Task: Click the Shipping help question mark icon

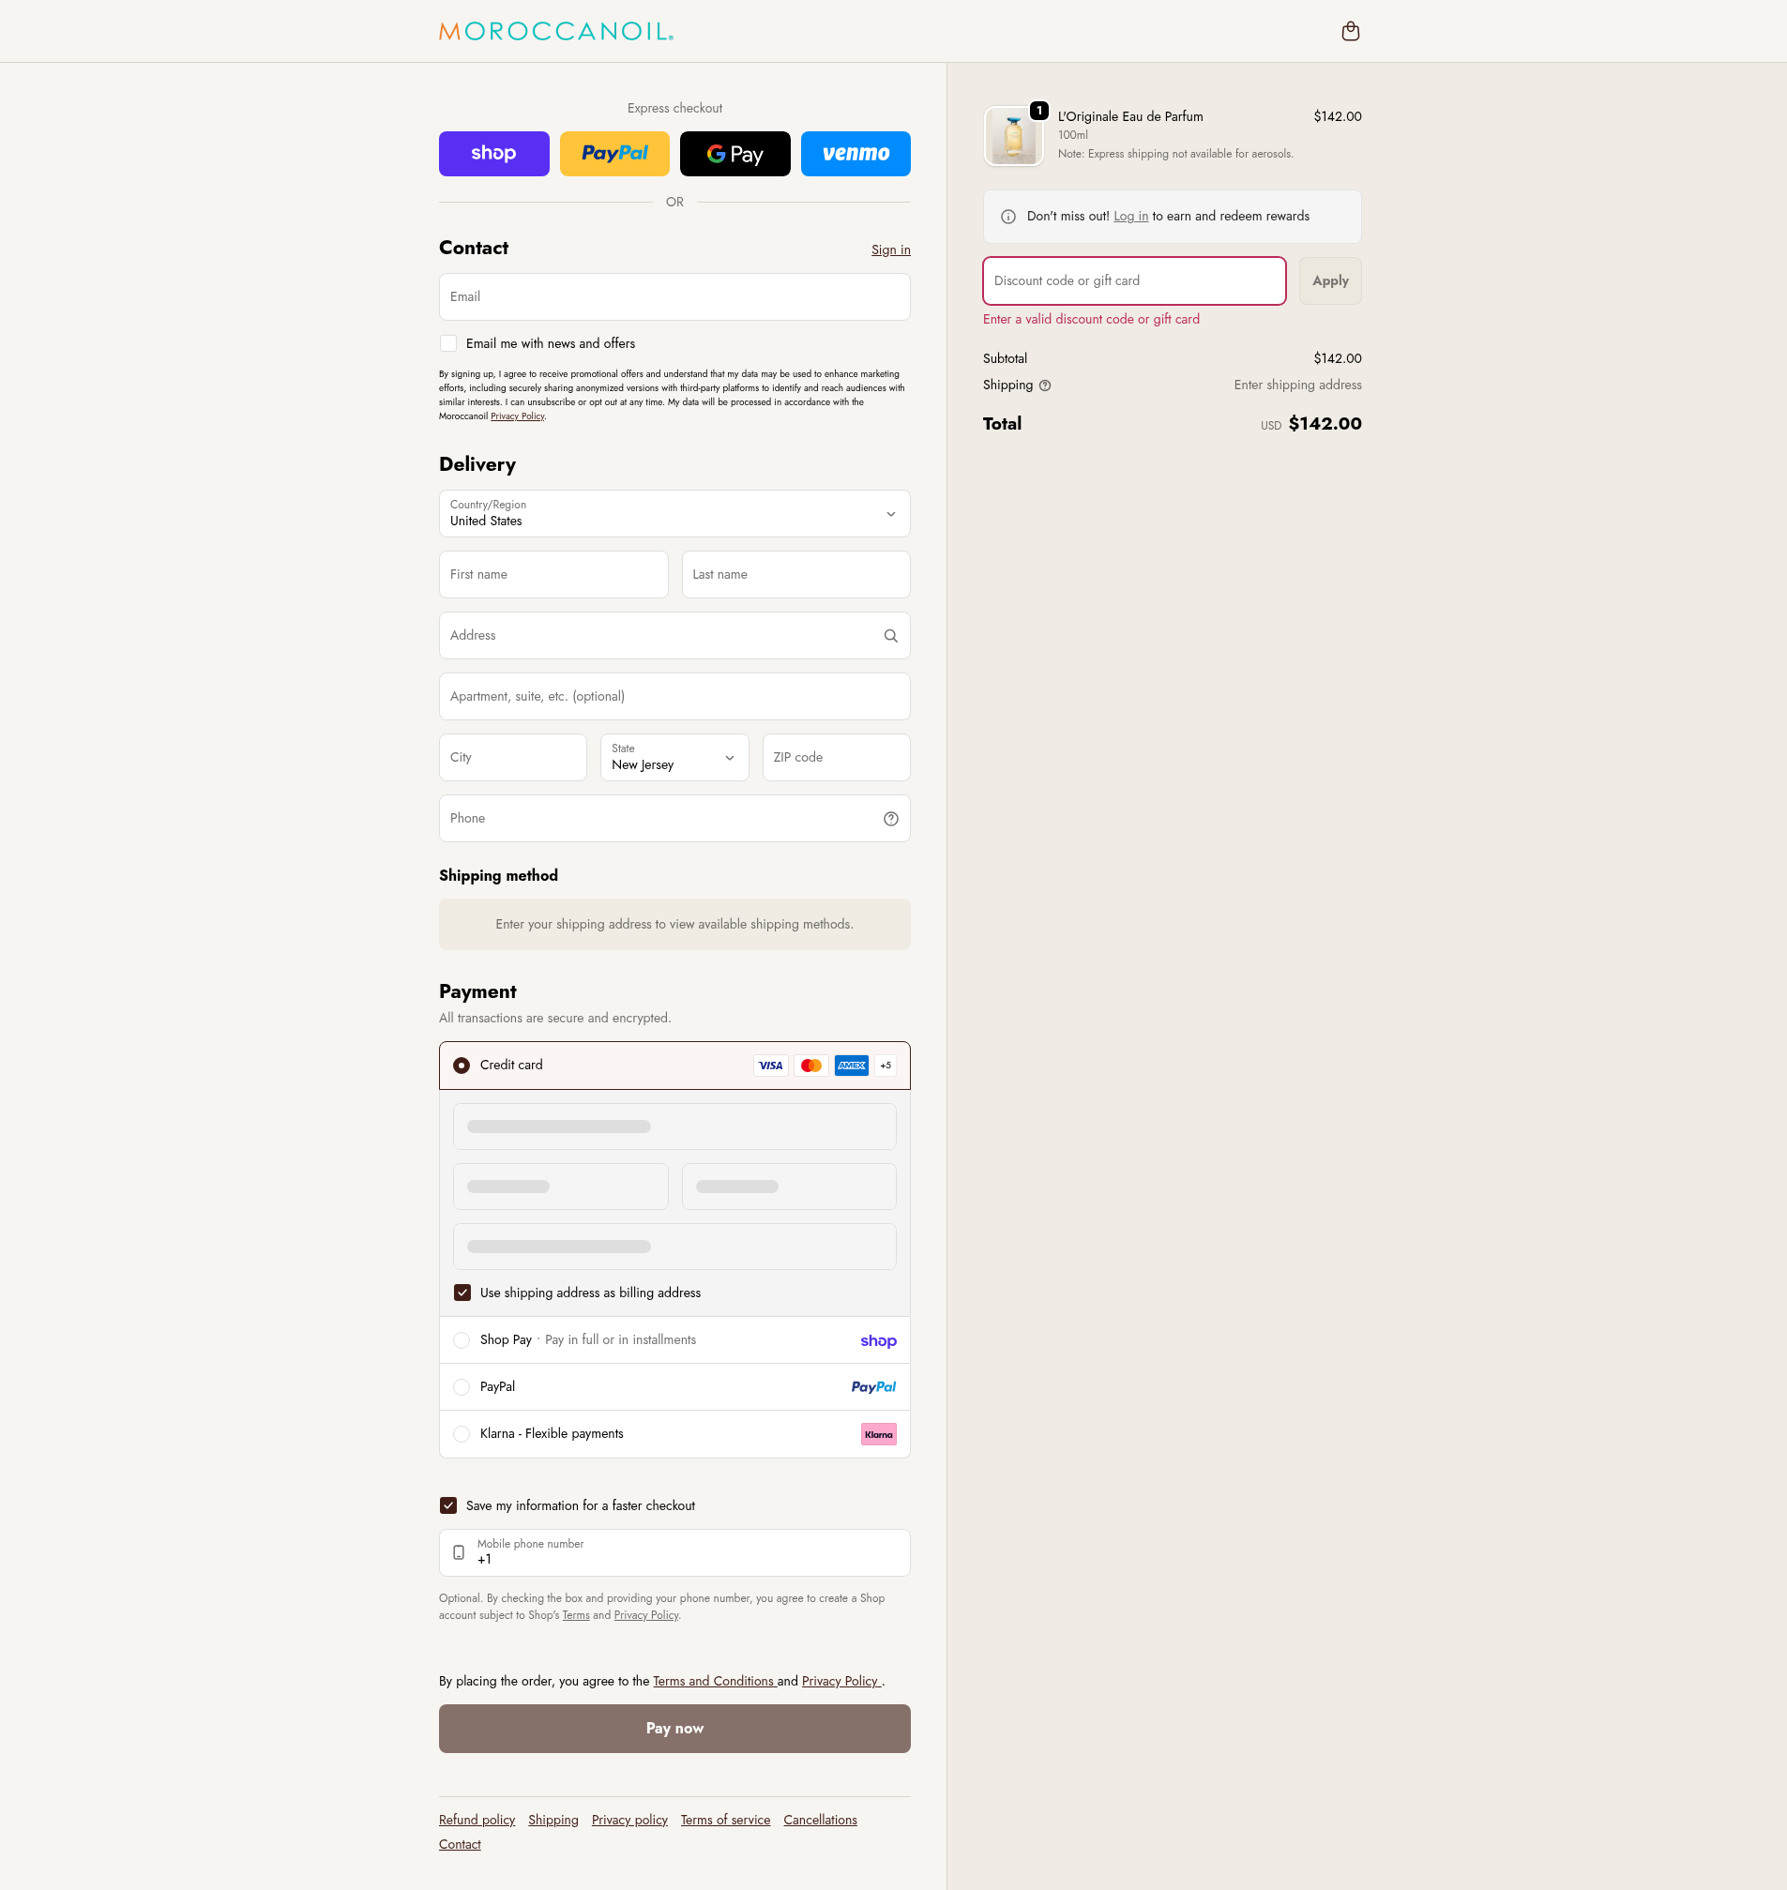Action: tap(1045, 386)
